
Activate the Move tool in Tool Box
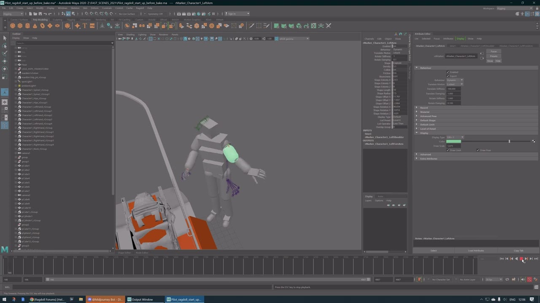5,61
